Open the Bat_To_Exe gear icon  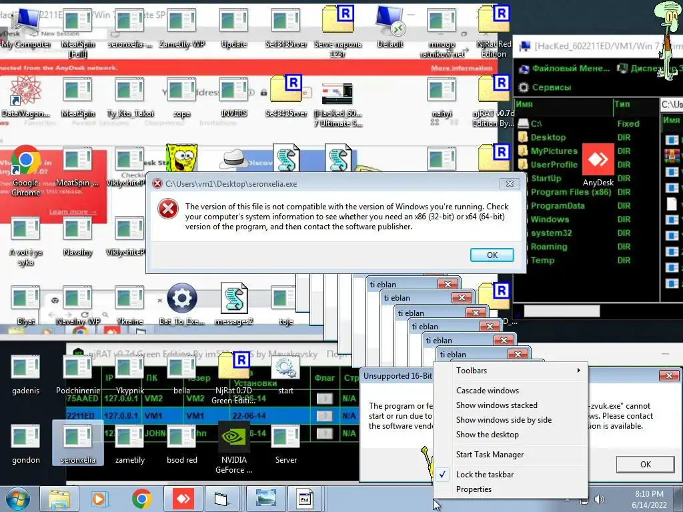(x=181, y=305)
